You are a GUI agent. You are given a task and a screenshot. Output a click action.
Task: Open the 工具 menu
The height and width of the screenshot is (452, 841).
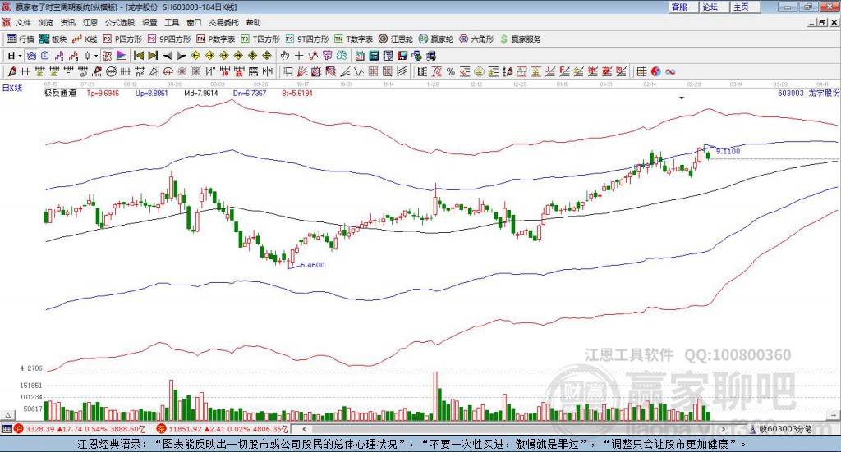tap(172, 22)
